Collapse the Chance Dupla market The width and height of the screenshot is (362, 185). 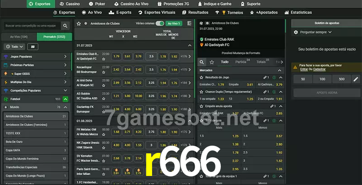pos(281,92)
